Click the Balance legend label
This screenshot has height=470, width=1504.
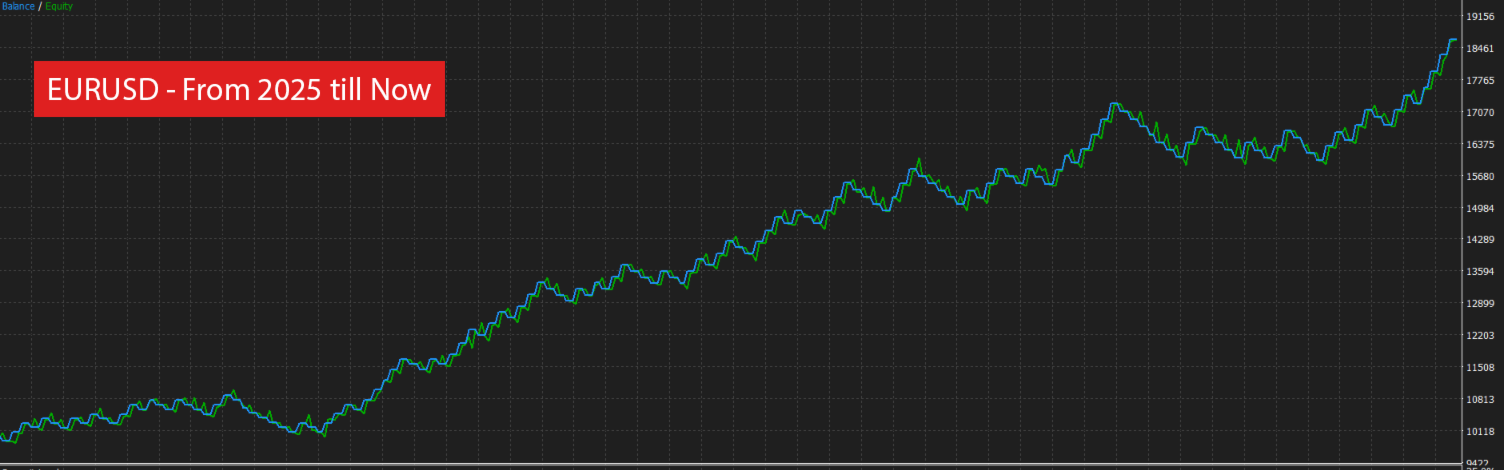(x=17, y=6)
